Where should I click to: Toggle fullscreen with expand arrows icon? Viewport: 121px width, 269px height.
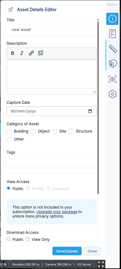(101, 264)
